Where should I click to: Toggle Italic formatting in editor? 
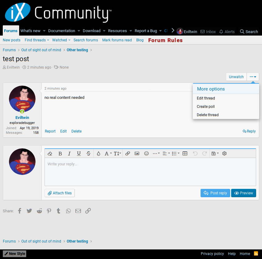coord(69,153)
